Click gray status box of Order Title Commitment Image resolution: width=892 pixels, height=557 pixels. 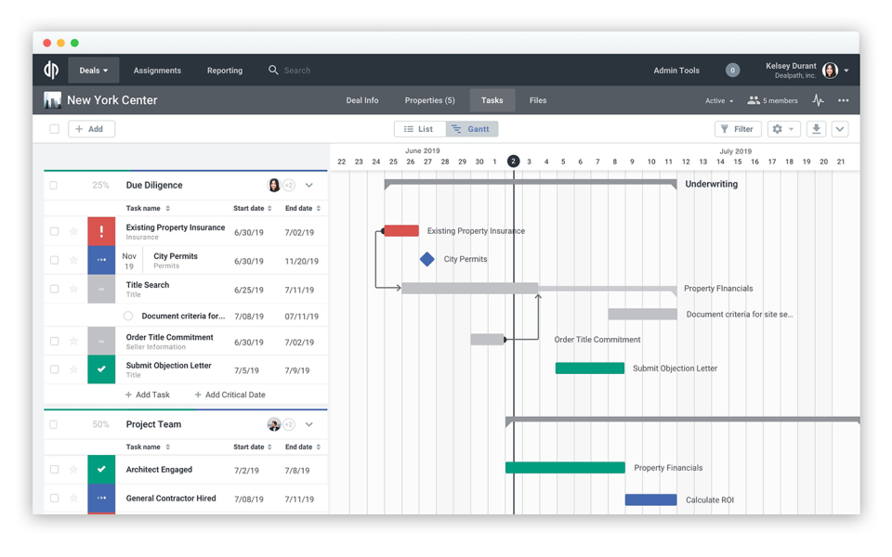[101, 341]
